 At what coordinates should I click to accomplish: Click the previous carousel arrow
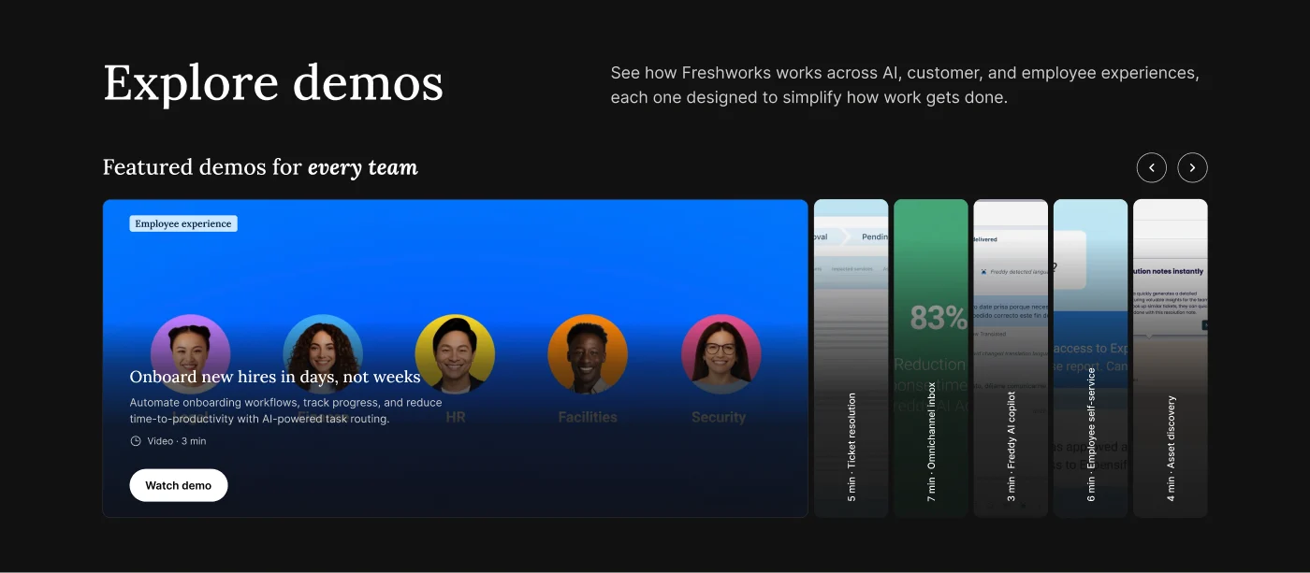pyautogui.click(x=1152, y=167)
